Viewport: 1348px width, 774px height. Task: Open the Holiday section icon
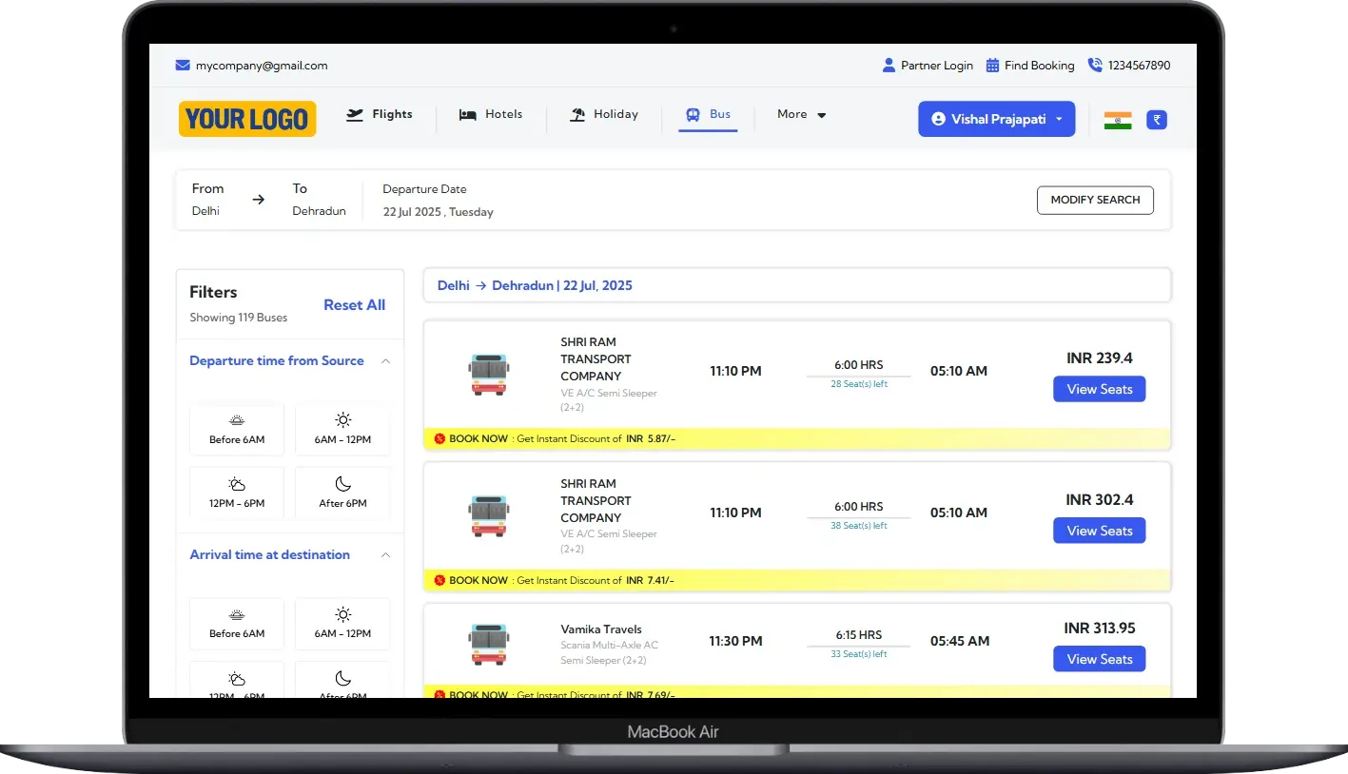coord(577,113)
